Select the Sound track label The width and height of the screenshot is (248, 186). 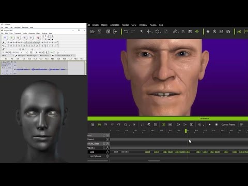point(90,139)
